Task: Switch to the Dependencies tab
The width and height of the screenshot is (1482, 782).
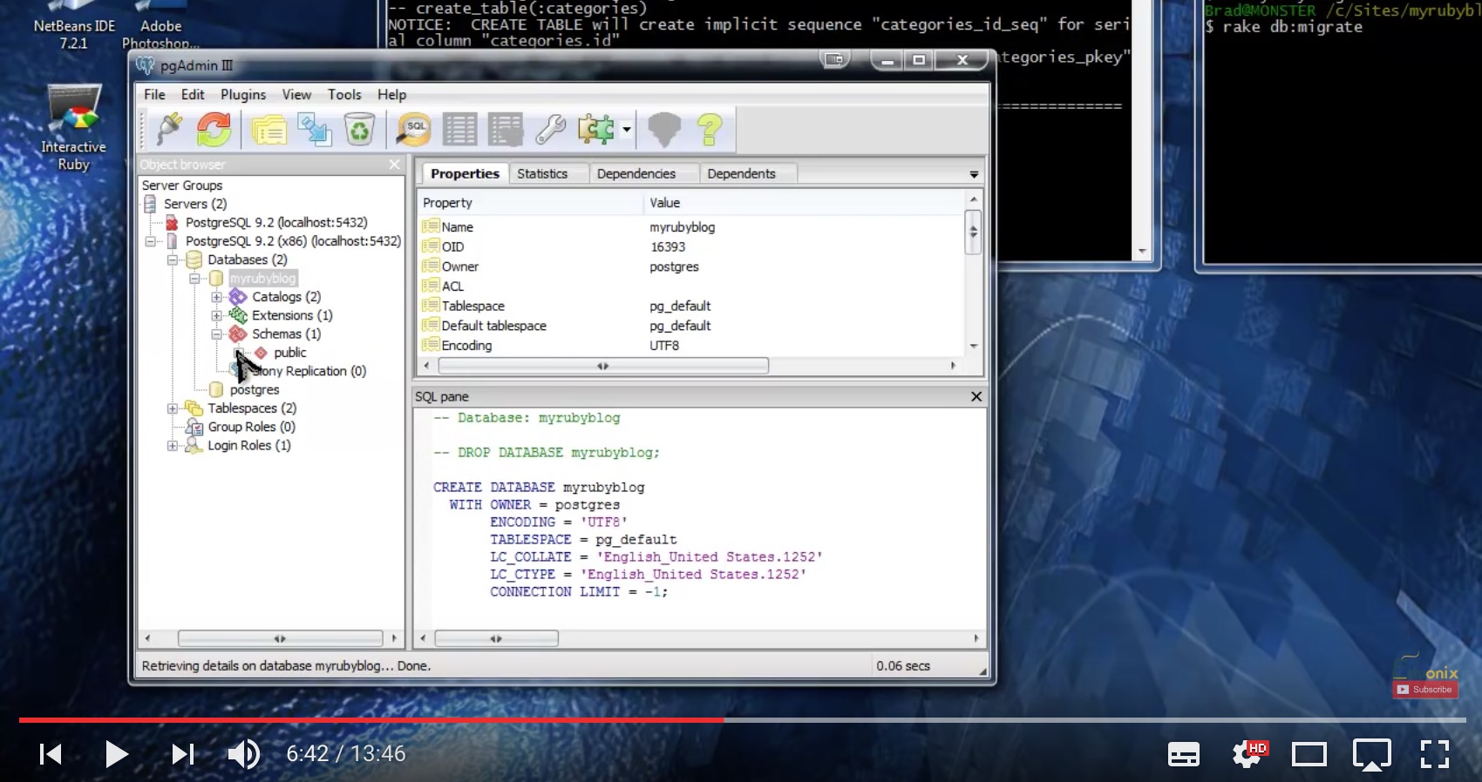Action: (636, 173)
